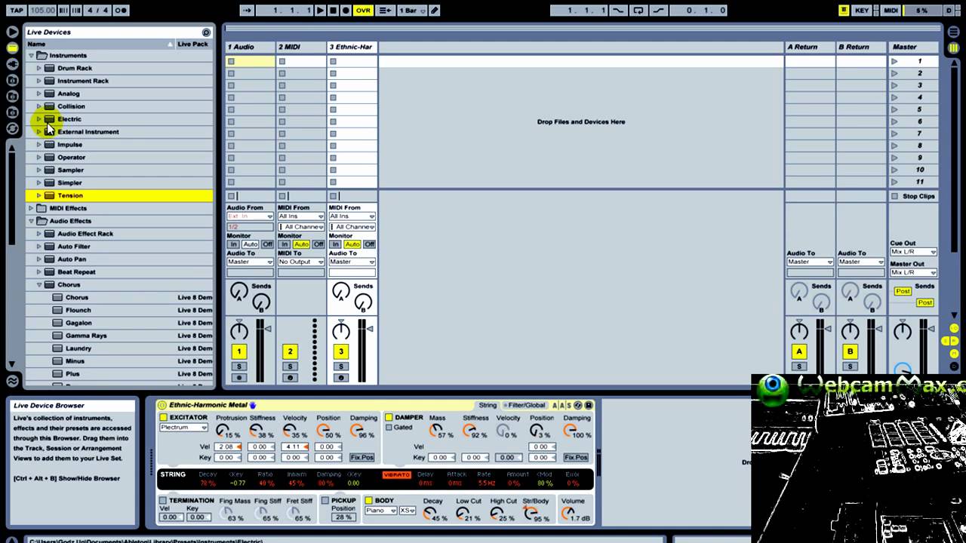Toggle the computer MIDI keyboard icon
This screenshot has width=966, height=543.
843,11
